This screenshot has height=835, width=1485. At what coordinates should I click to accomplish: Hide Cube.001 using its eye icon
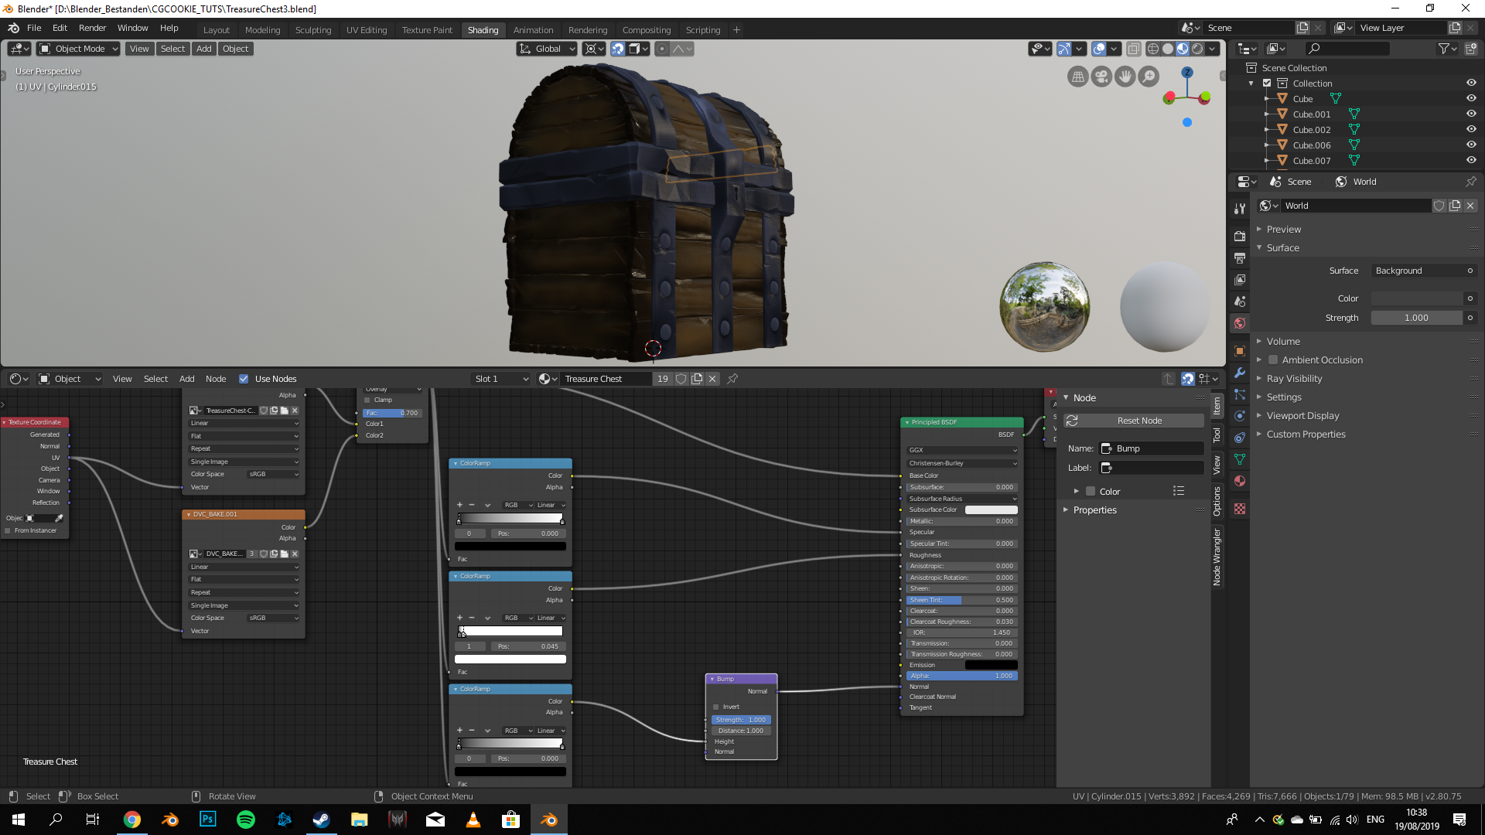tap(1470, 114)
